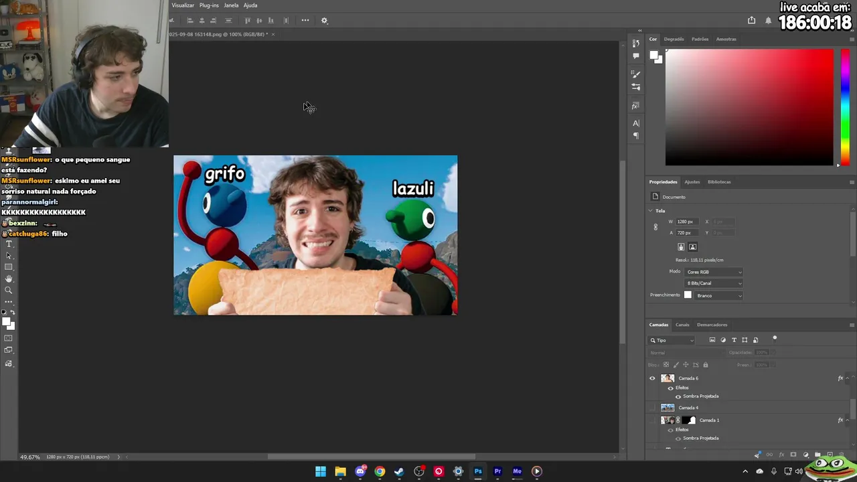The width and height of the screenshot is (857, 482).
Task: Add layer mask at Layers panel bottom
Action: 793,455
